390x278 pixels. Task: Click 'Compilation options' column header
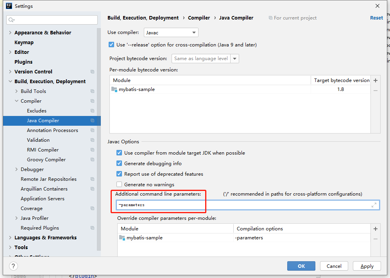[302, 228]
